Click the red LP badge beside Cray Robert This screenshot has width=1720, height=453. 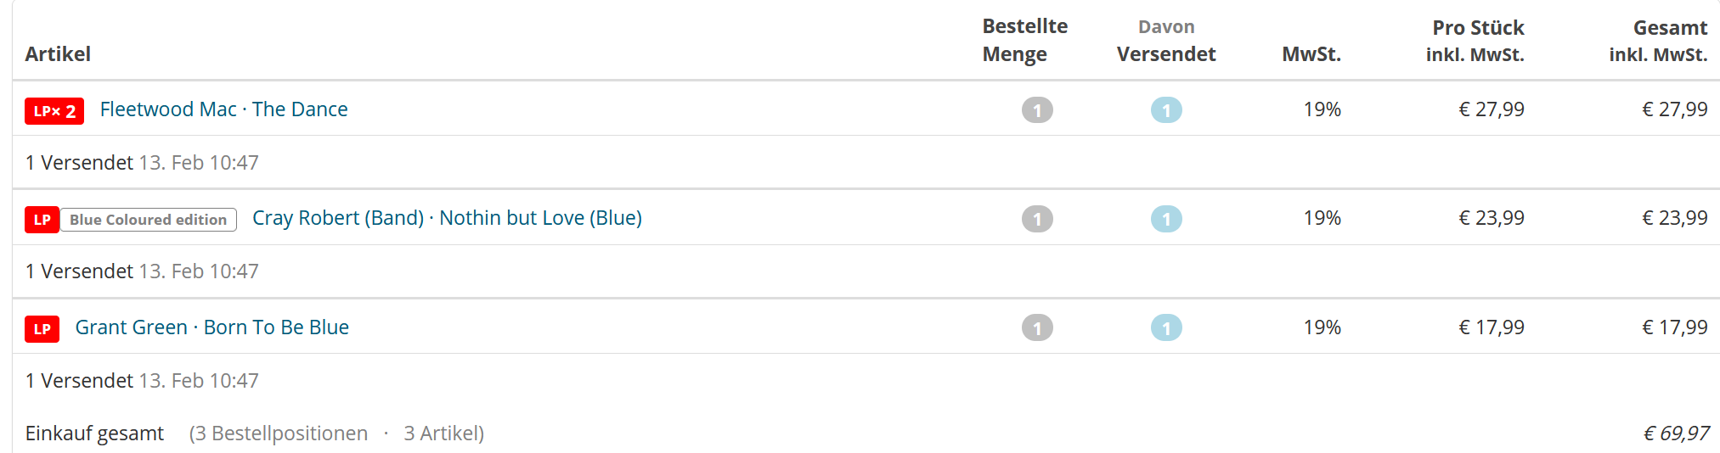pos(42,220)
